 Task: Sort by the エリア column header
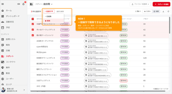pyautogui.click(x=66, y=19)
